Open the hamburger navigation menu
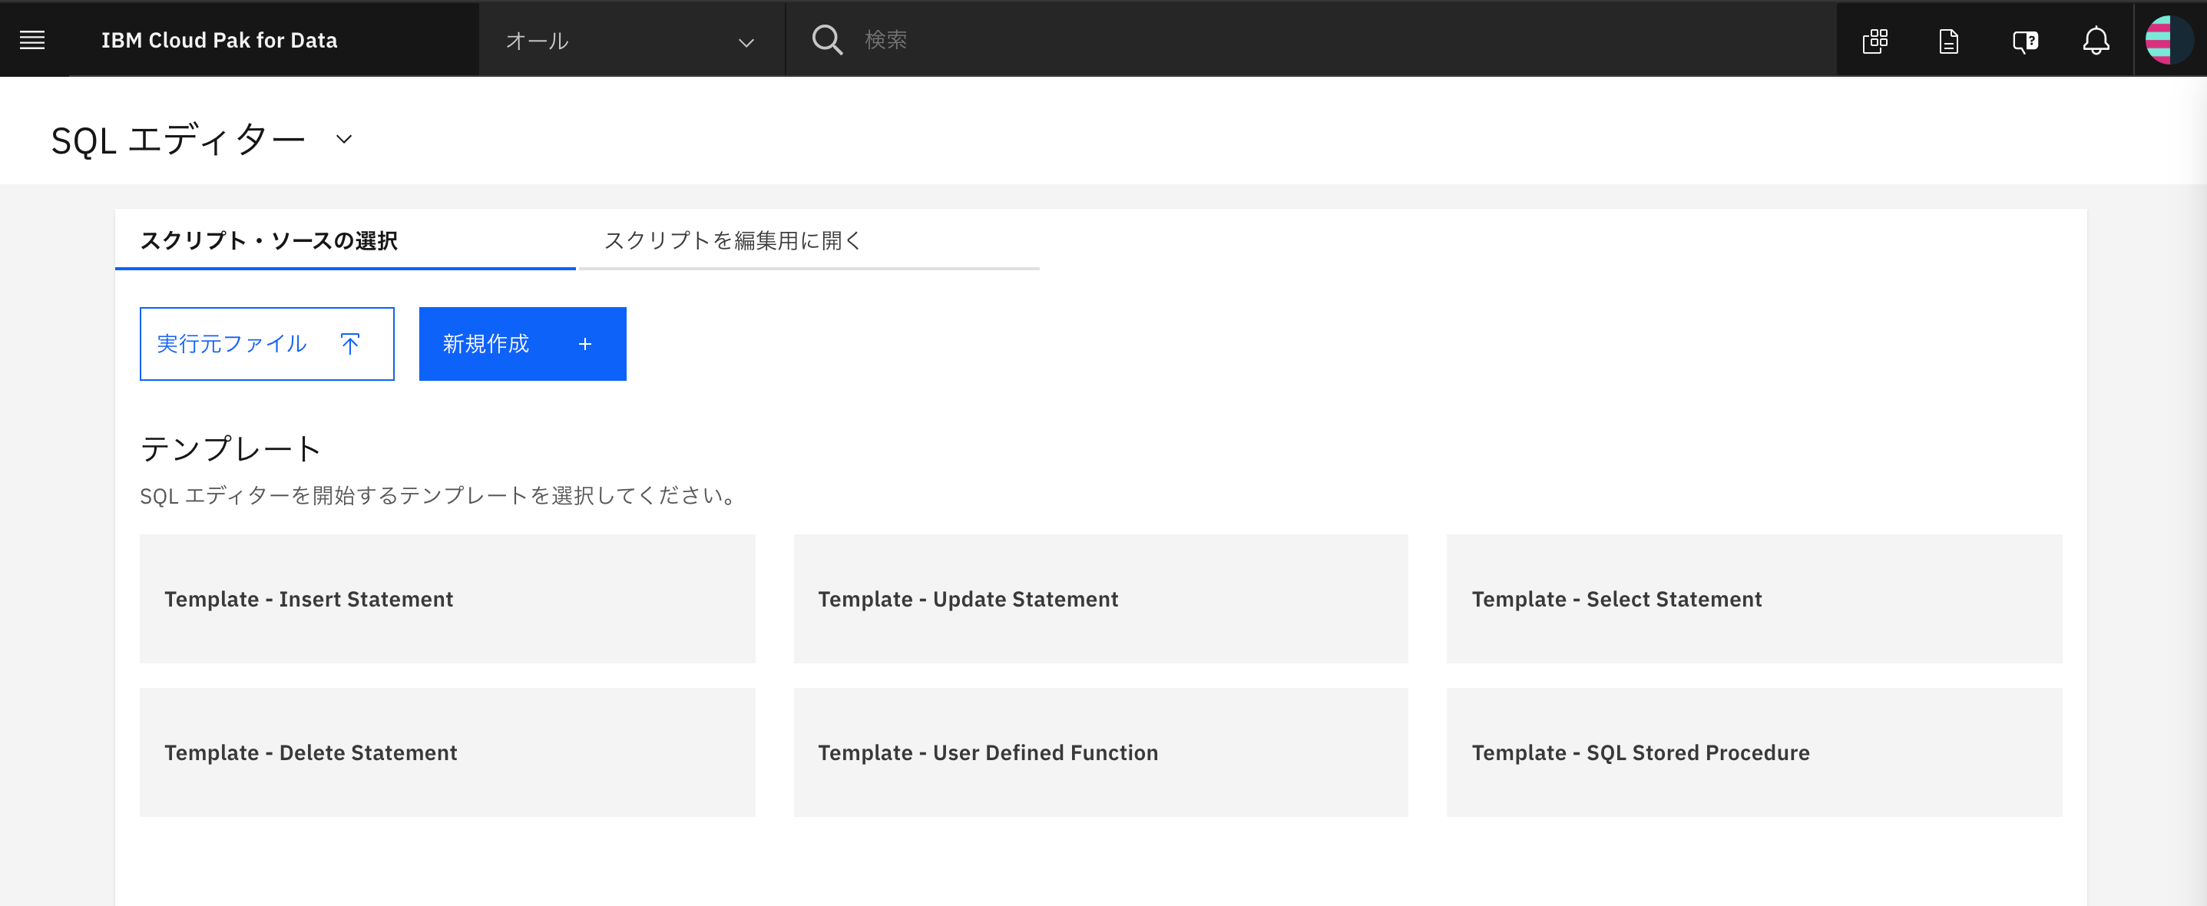 click(x=31, y=39)
